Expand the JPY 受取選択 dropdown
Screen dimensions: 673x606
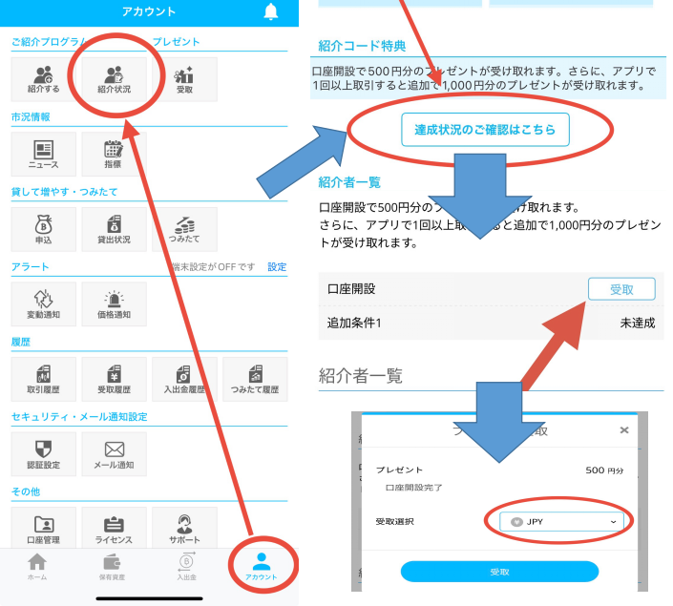click(564, 522)
